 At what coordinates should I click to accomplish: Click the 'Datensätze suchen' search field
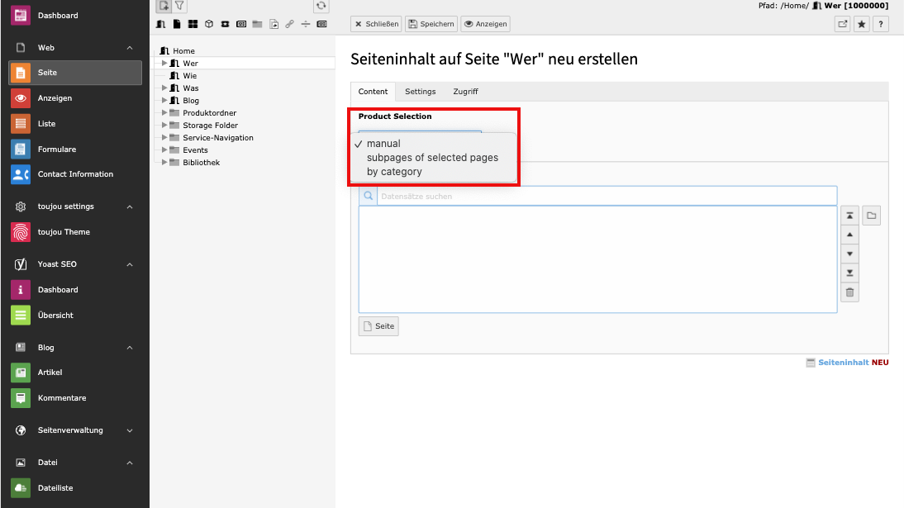click(606, 197)
